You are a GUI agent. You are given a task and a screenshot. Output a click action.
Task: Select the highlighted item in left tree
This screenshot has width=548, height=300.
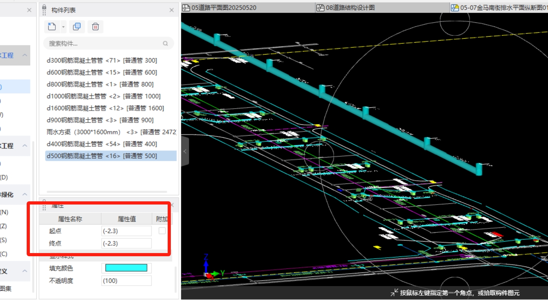pyautogui.click(x=15, y=87)
